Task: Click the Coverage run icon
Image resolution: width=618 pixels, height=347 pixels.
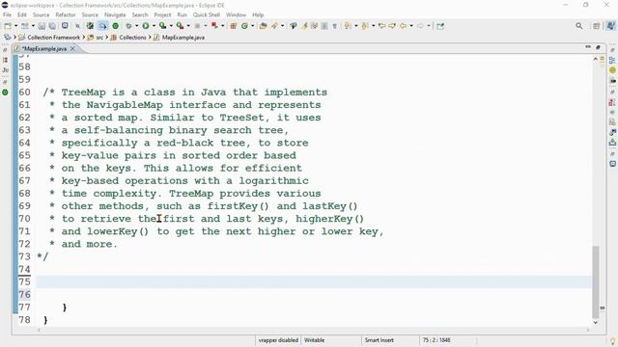Action: click(162, 26)
